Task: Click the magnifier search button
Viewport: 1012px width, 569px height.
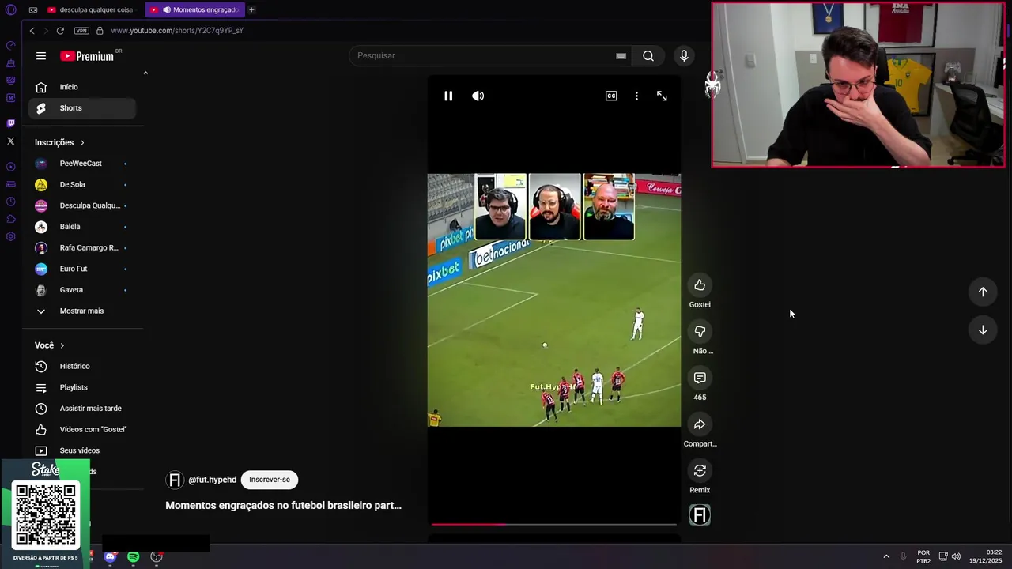Action: coord(648,55)
